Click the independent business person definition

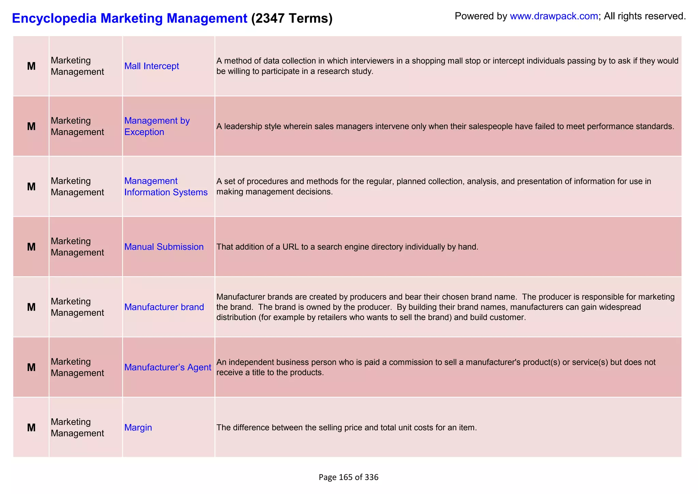pos(436,367)
